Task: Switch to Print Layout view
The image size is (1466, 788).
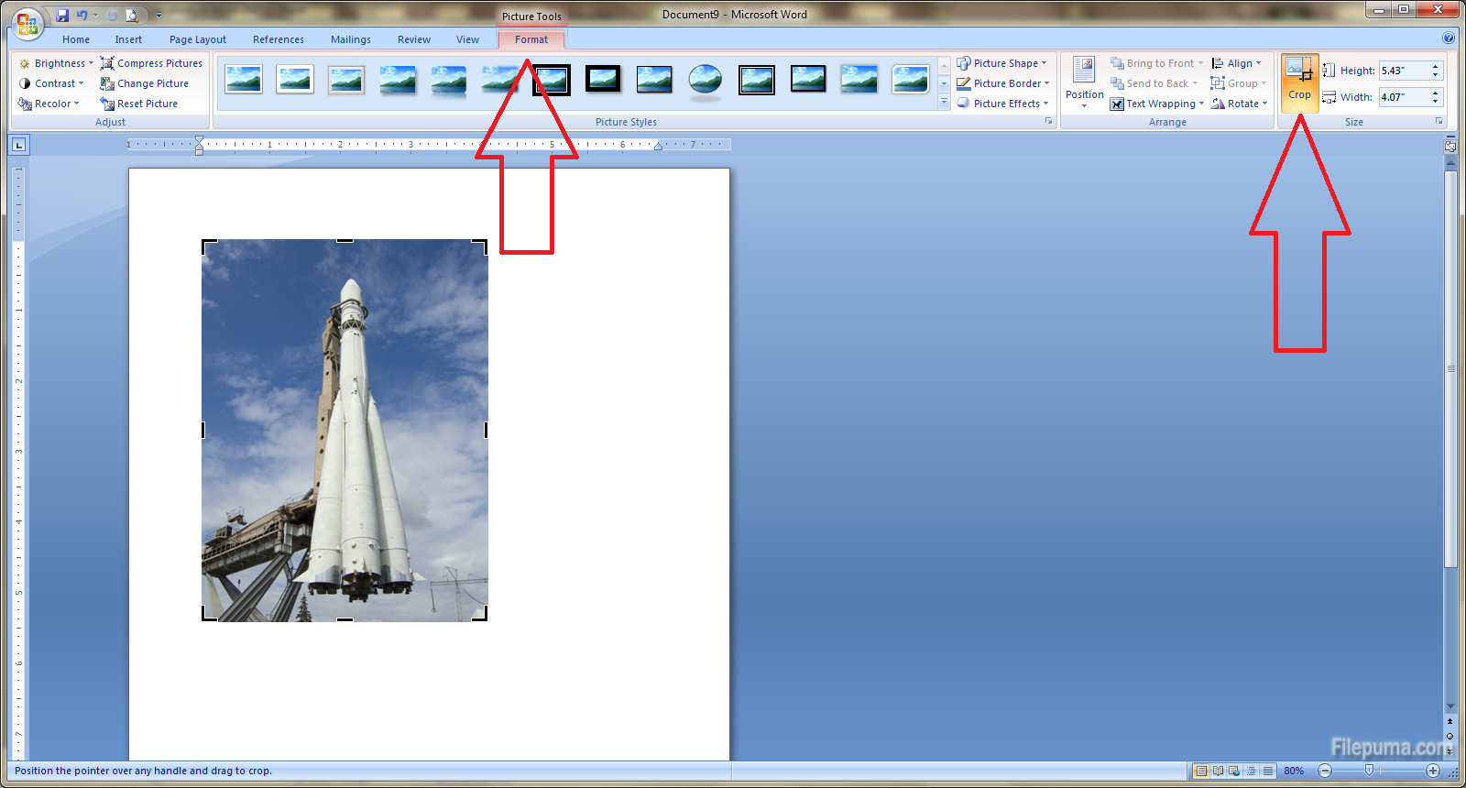Action: (x=1201, y=771)
